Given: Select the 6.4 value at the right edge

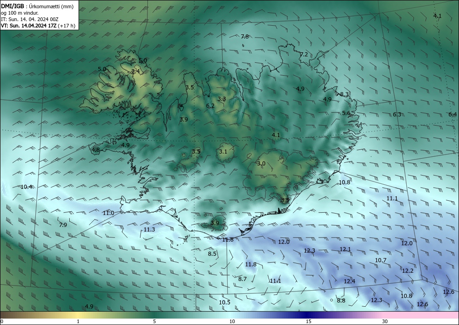Looking at the screenshot, I should [453, 114].
